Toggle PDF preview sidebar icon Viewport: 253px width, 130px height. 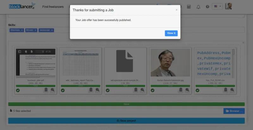(x=20, y=52)
